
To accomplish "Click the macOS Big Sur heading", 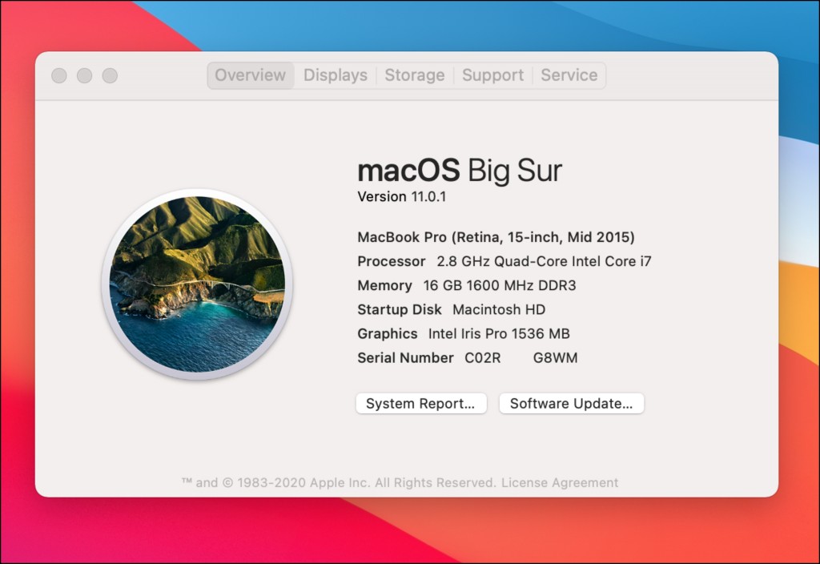I will point(460,170).
